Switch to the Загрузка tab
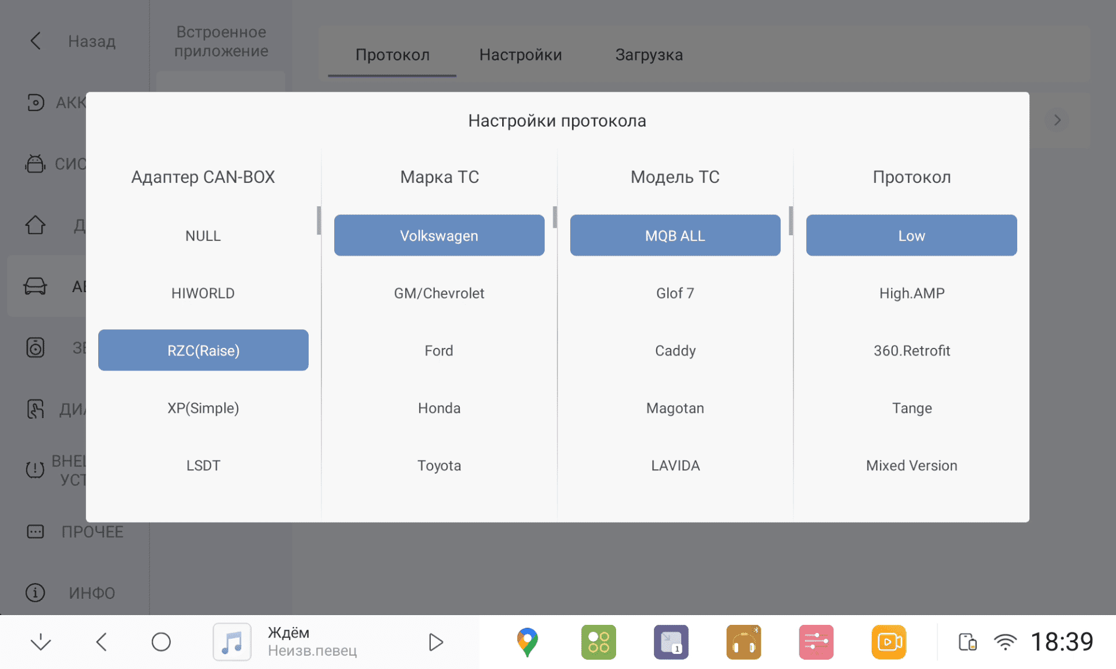1116x669 pixels. click(649, 55)
